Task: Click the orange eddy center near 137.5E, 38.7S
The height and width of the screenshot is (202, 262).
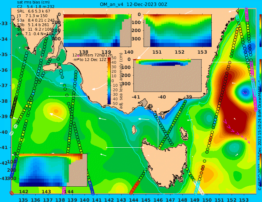Action: point(56,111)
